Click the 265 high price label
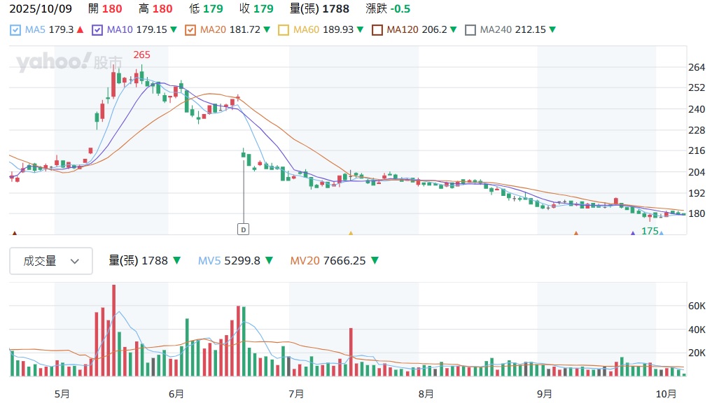The image size is (712, 403). [x=141, y=55]
